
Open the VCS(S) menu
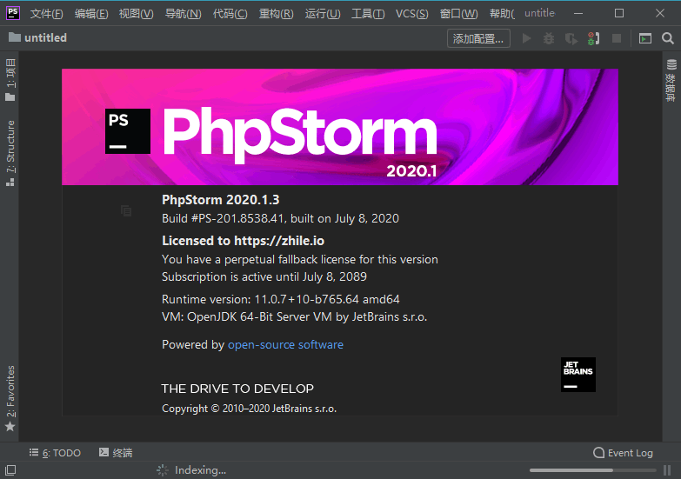pos(411,14)
